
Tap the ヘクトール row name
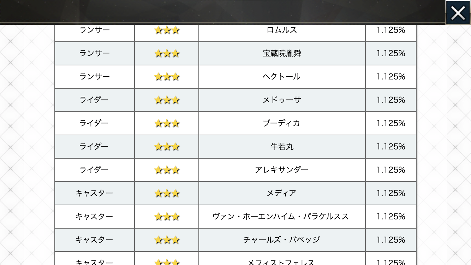pyautogui.click(x=282, y=77)
